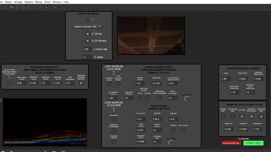
Task: Click the root note variation box showing -12
Action: pos(234,92)
